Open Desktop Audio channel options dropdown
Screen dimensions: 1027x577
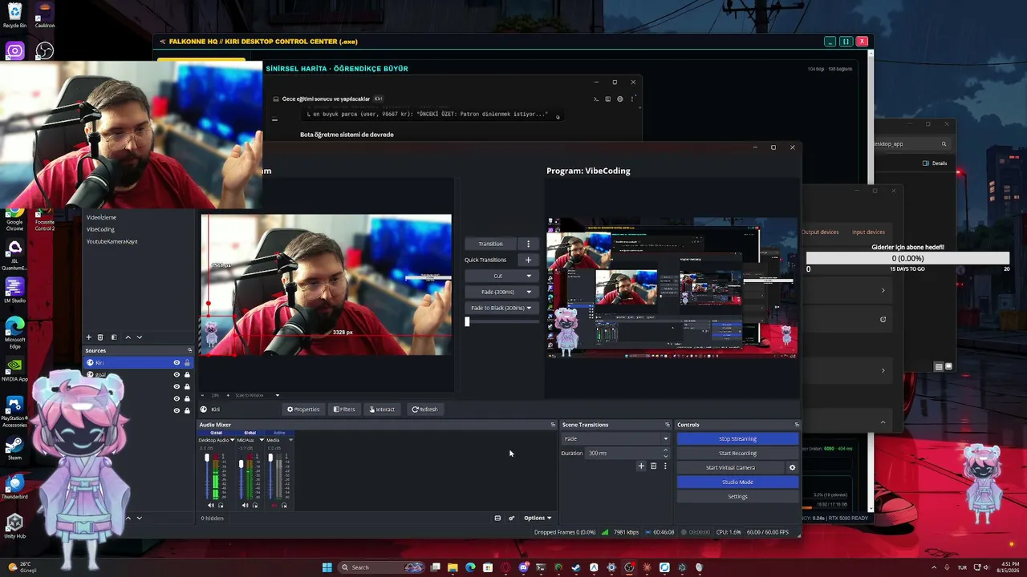click(233, 440)
